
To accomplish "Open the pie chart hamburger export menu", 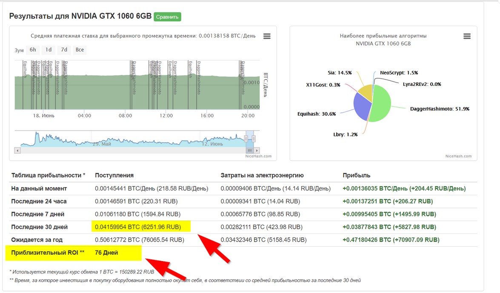I will pos(467,36).
